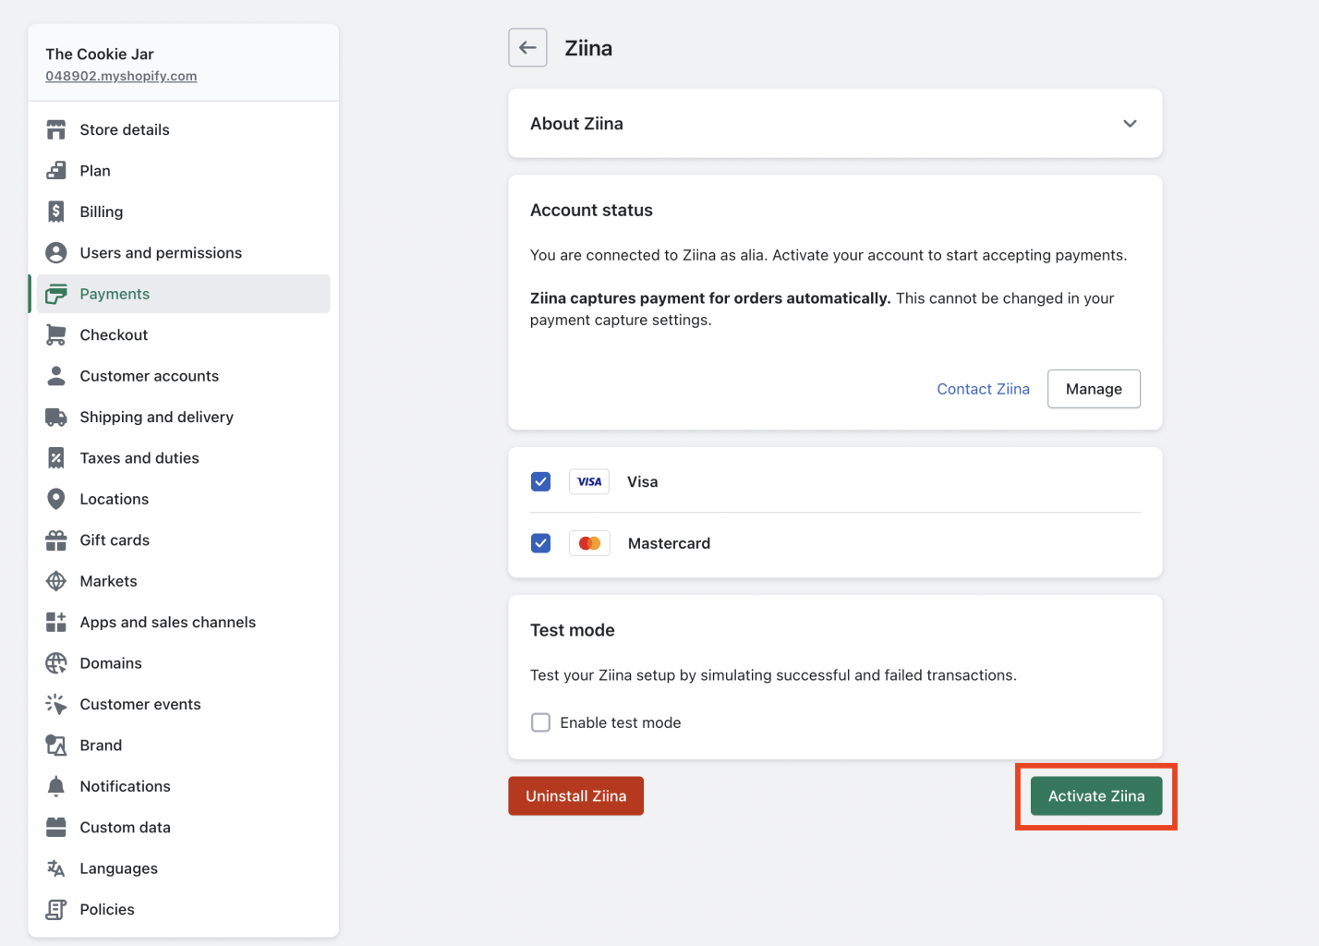Click the red Uninstall Ziina button
The image size is (1319, 946).
575,796
